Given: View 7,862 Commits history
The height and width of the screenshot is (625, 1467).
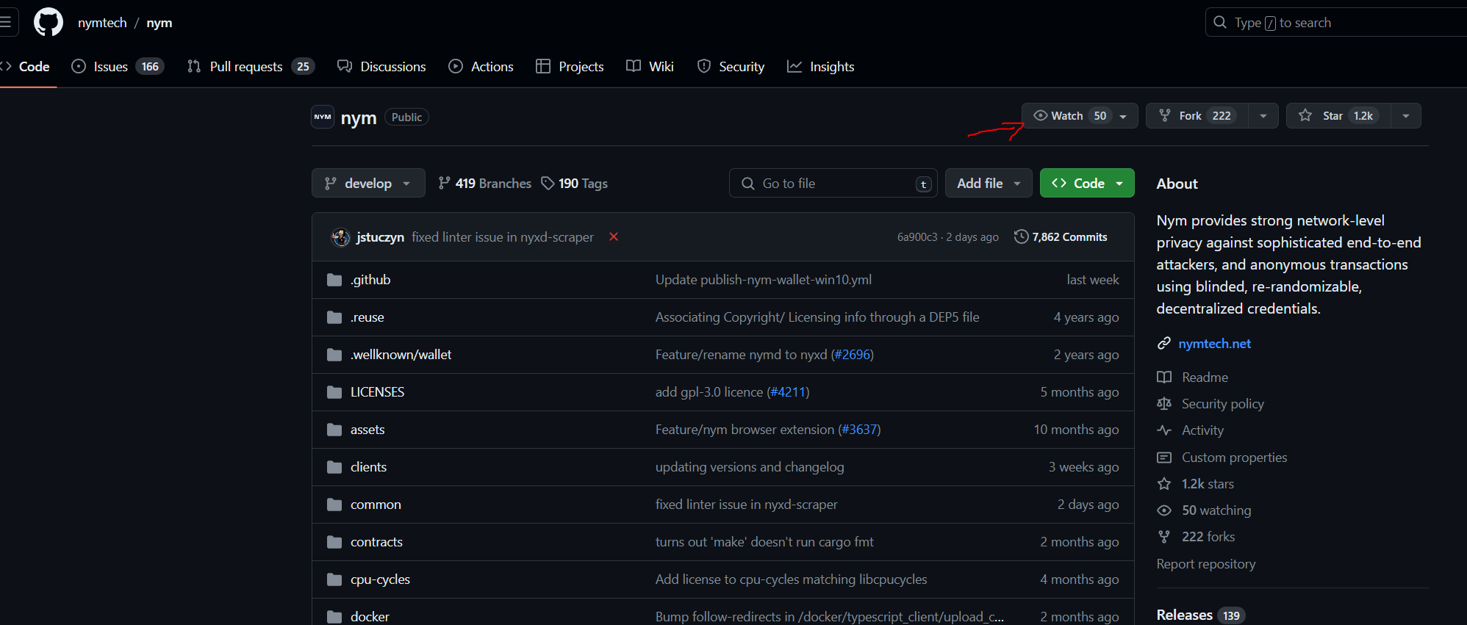Looking at the screenshot, I should tap(1061, 236).
